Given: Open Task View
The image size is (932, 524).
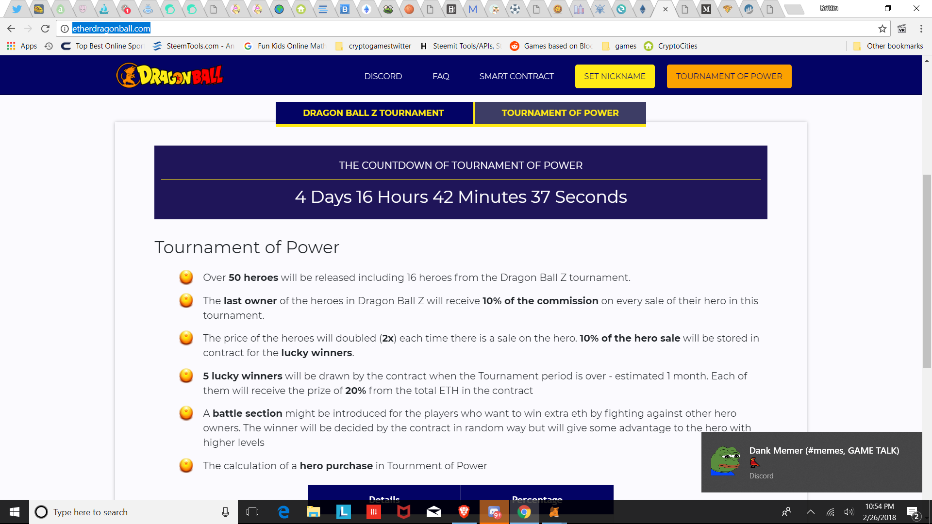Looking at the screenshot, I should tap(252, 512).
